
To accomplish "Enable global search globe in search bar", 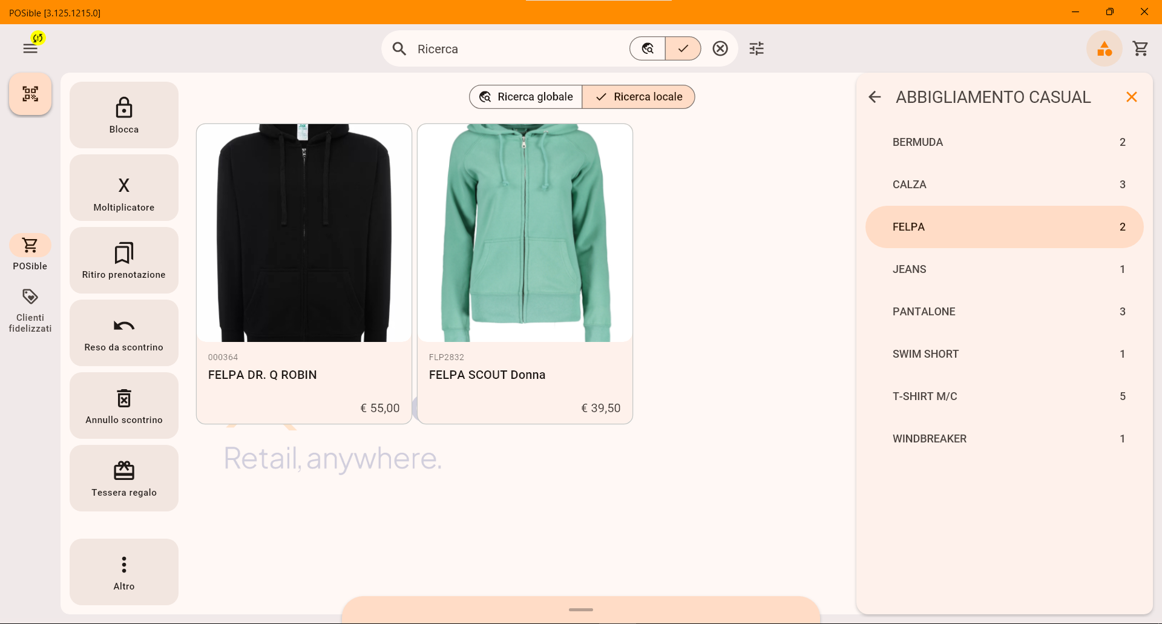I will [648, 48].
